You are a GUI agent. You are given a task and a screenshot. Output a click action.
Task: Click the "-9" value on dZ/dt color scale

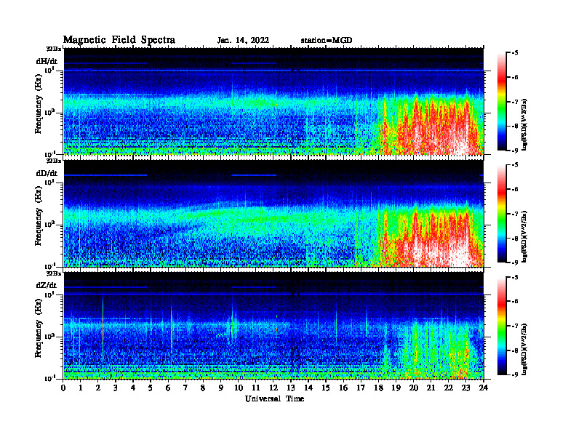[515, 374]
